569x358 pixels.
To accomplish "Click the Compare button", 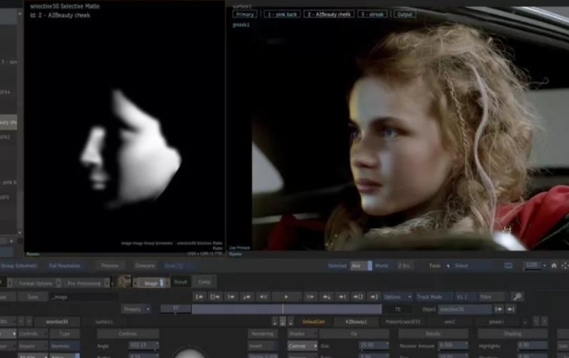I will tap(145, 266).
